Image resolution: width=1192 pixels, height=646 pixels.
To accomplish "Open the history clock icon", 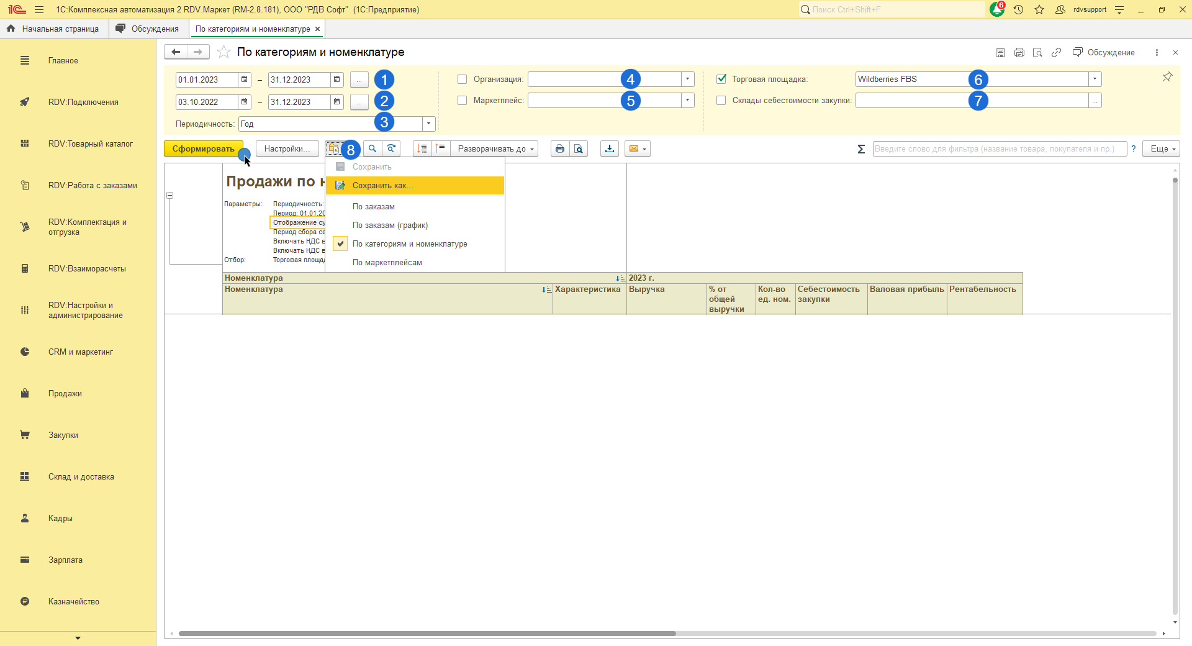I will tap(1018, 10).
